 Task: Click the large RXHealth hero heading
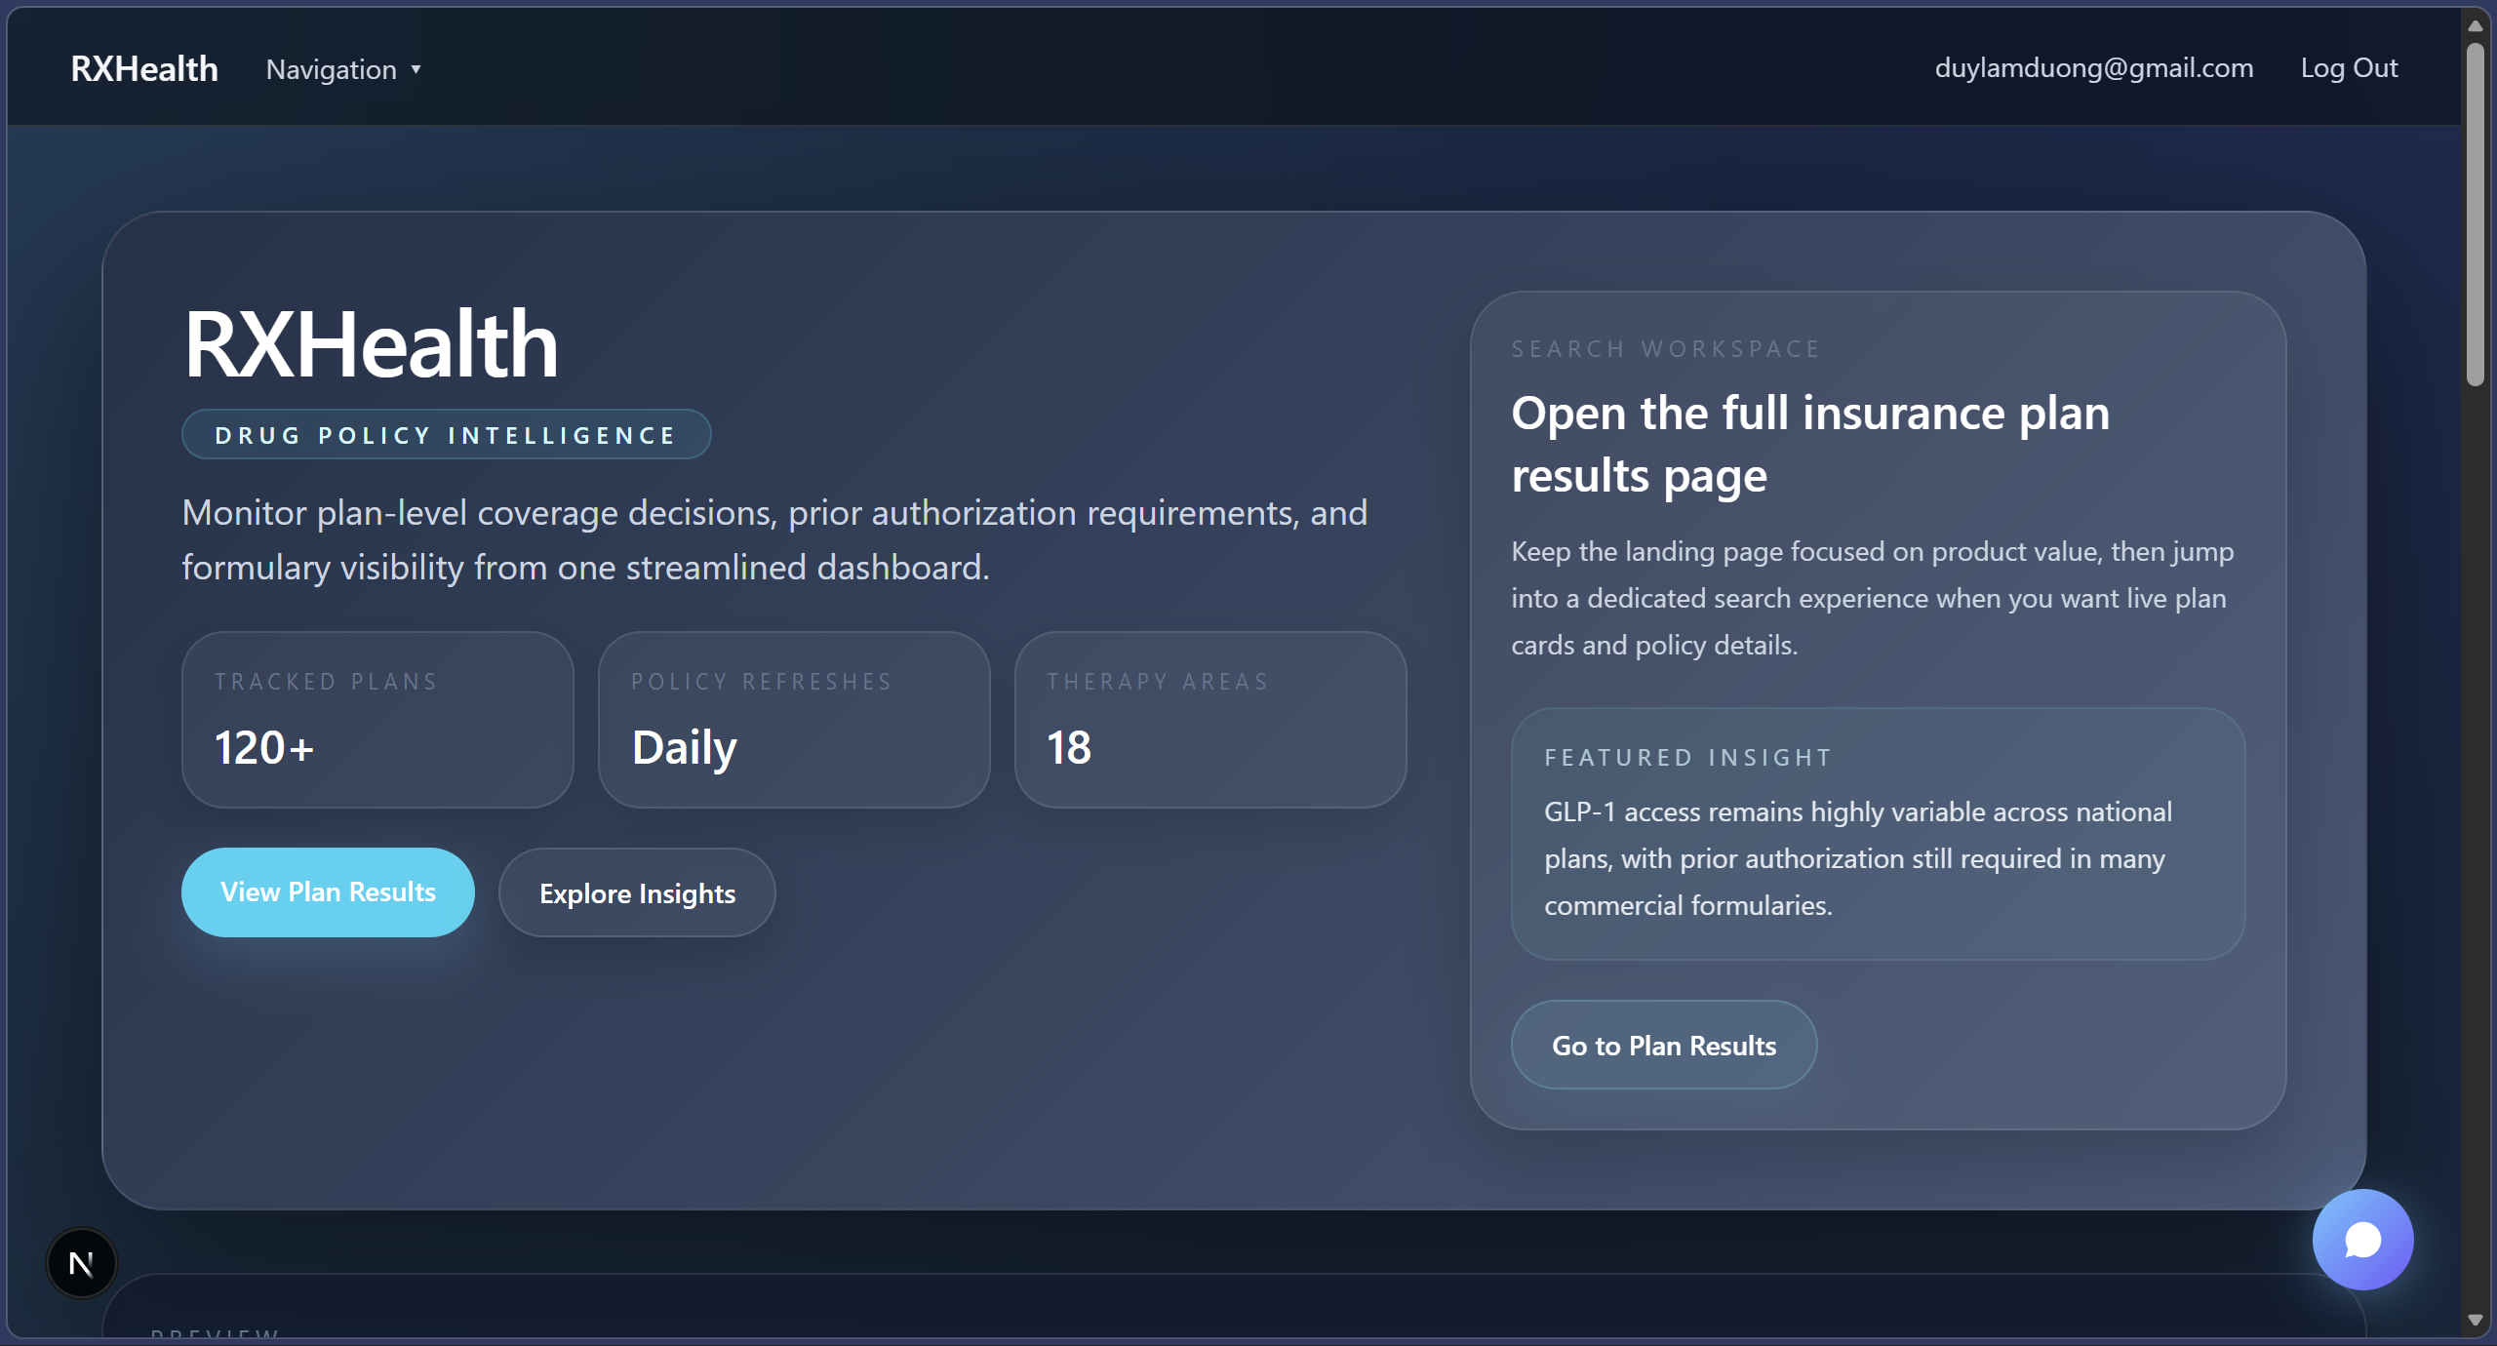tap(371, 343)
